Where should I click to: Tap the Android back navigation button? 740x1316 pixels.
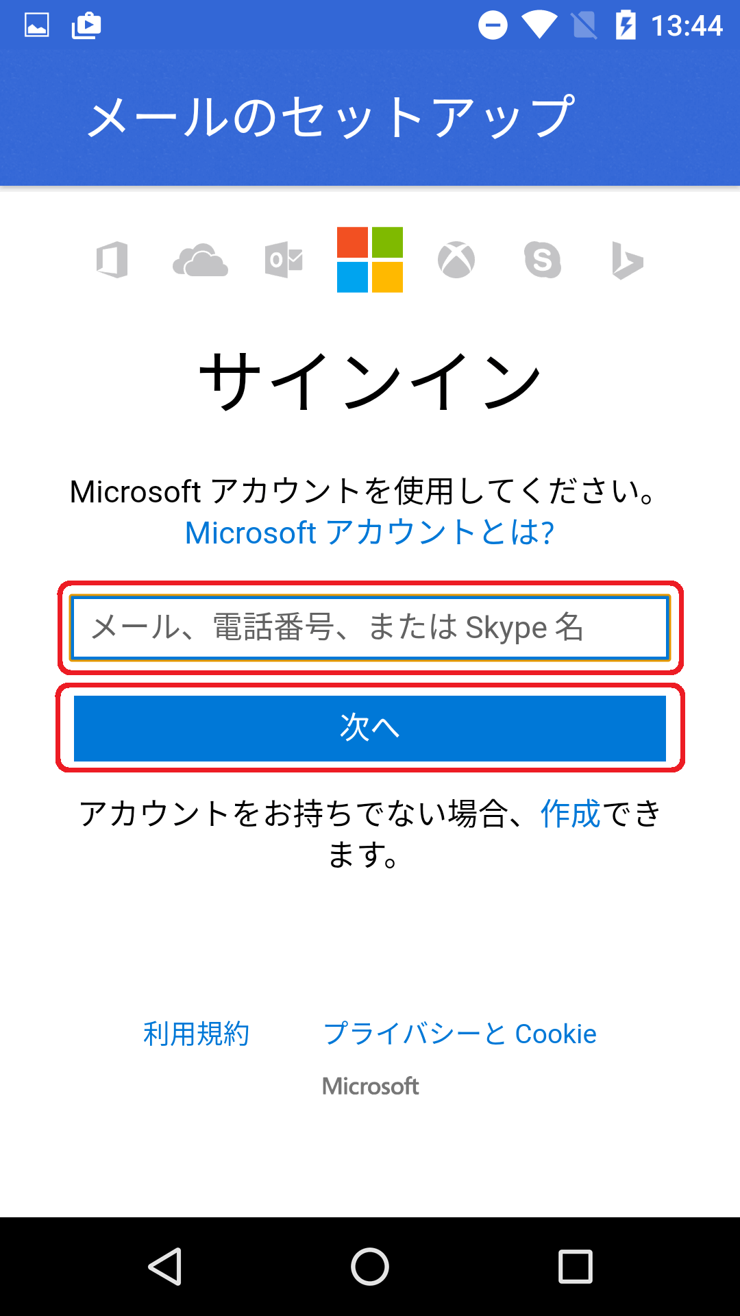click(165, 1266)
